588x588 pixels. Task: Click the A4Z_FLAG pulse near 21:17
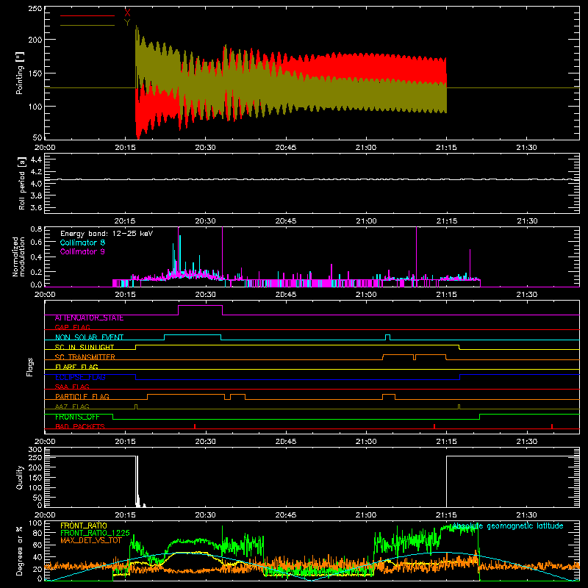pyautogui.click(x=459, y=406)
